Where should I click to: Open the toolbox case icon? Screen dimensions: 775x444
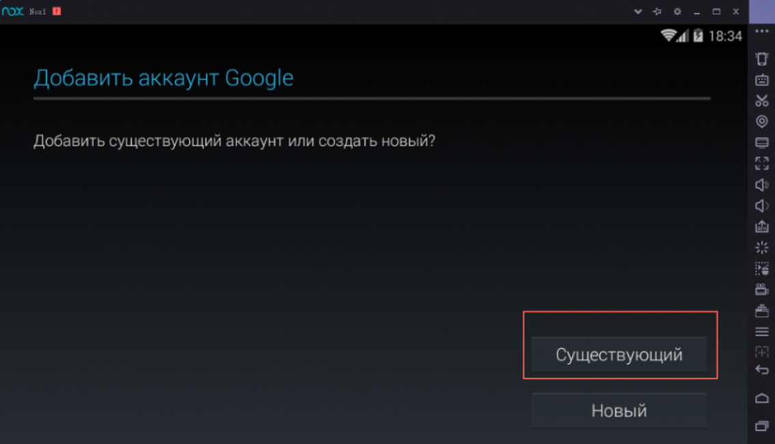[x=761, y=311]
